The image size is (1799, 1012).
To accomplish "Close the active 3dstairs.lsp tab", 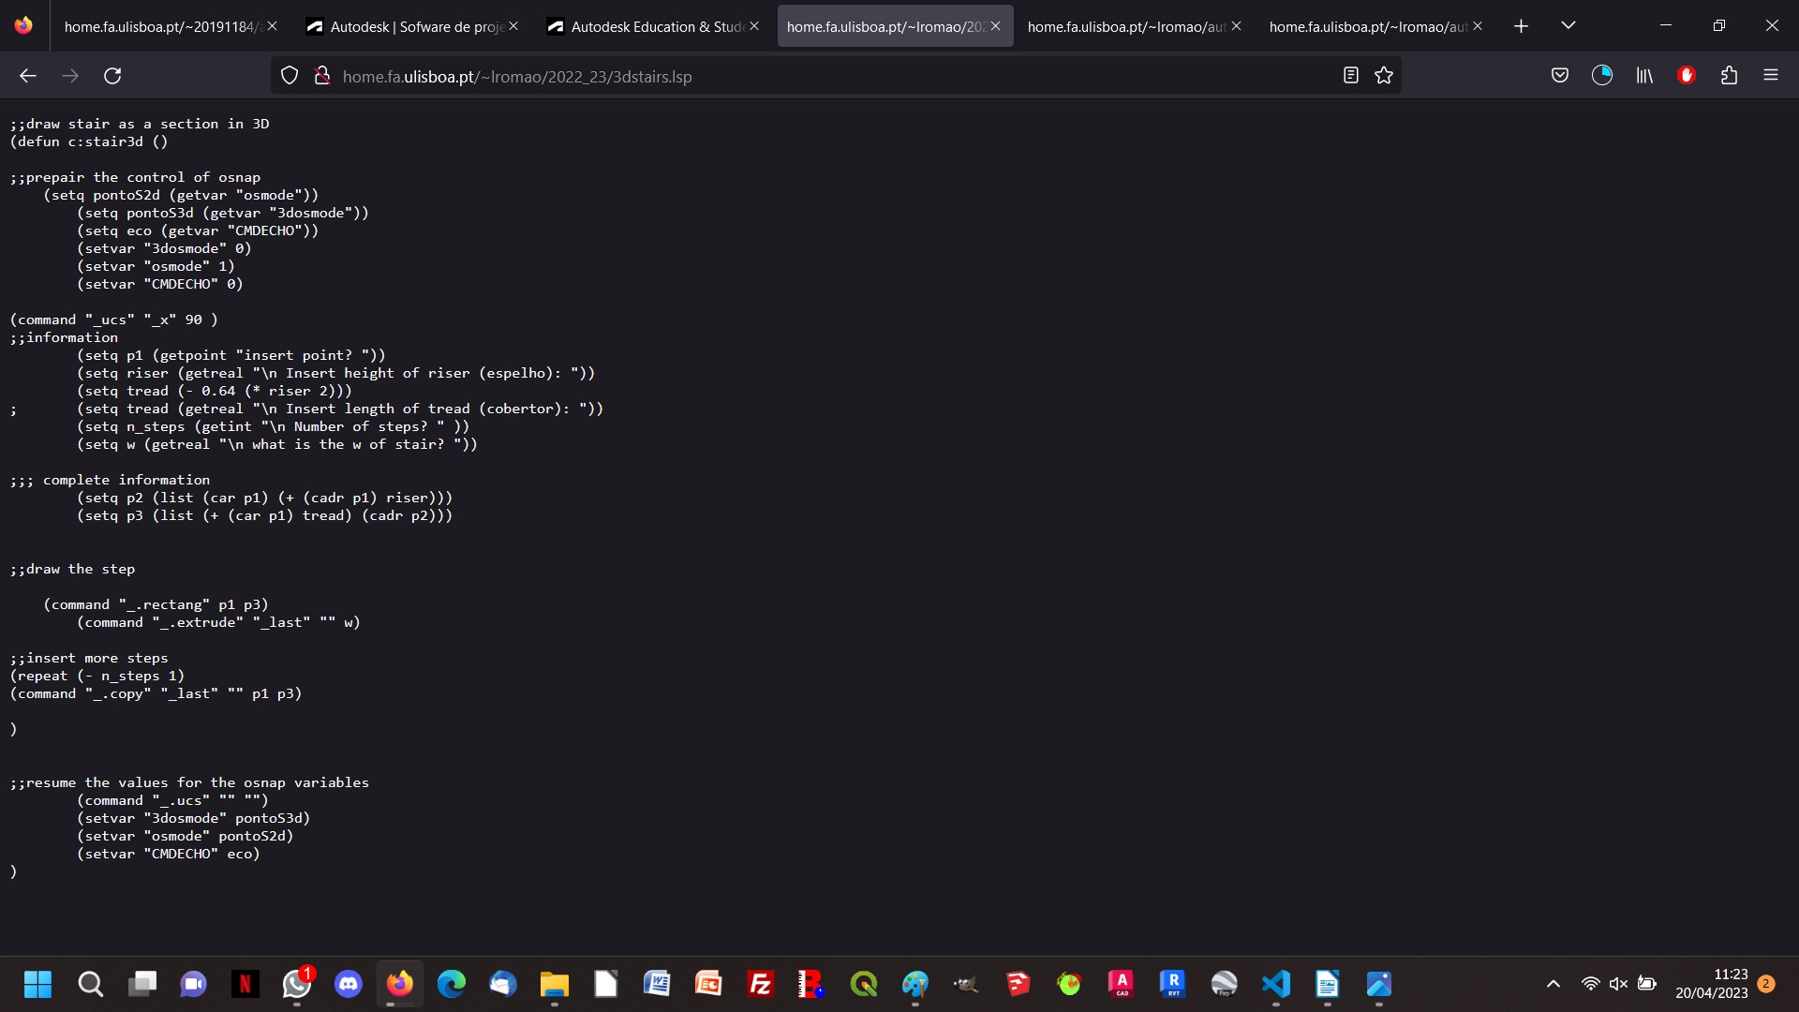I will click(x=995, y=26).
